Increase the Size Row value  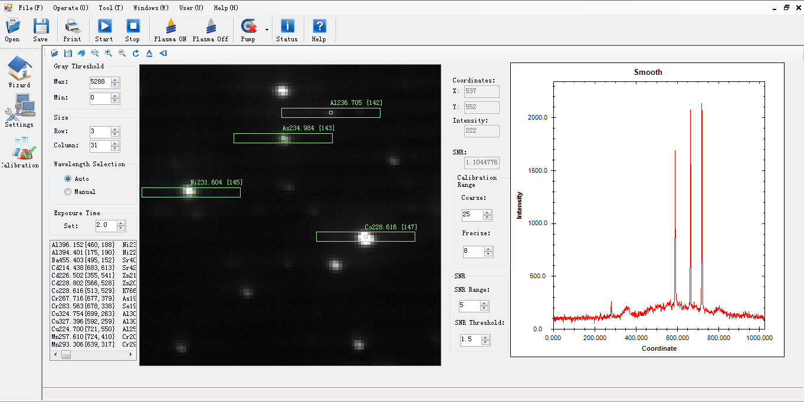(x=115, y=129)
